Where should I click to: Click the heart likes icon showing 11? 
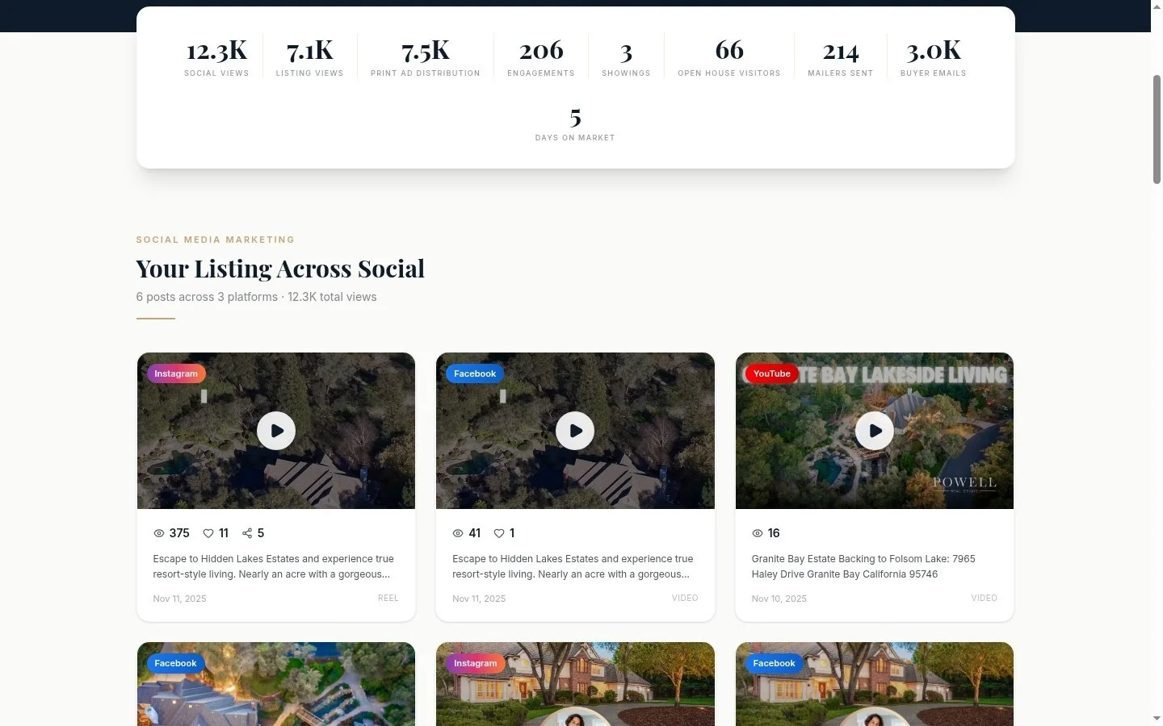coord(208,533)
